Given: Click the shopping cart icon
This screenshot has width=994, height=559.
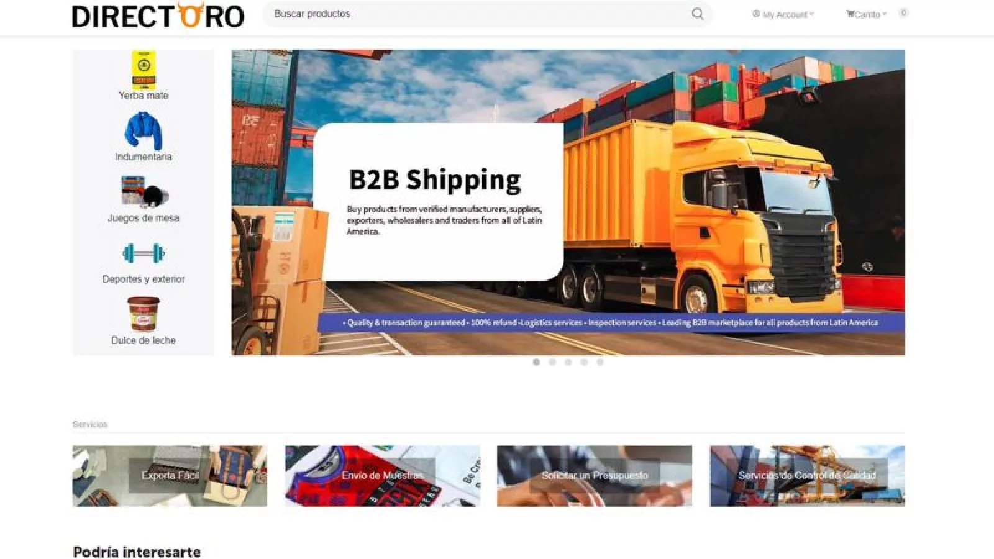Looking at the screenshot, I should point(850,14).
